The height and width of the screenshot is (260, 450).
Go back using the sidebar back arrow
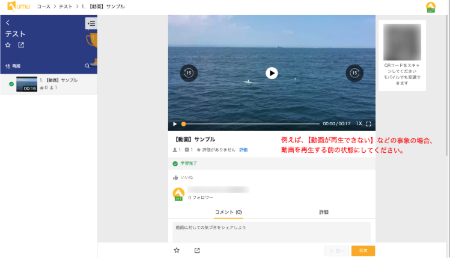point(8,23)
